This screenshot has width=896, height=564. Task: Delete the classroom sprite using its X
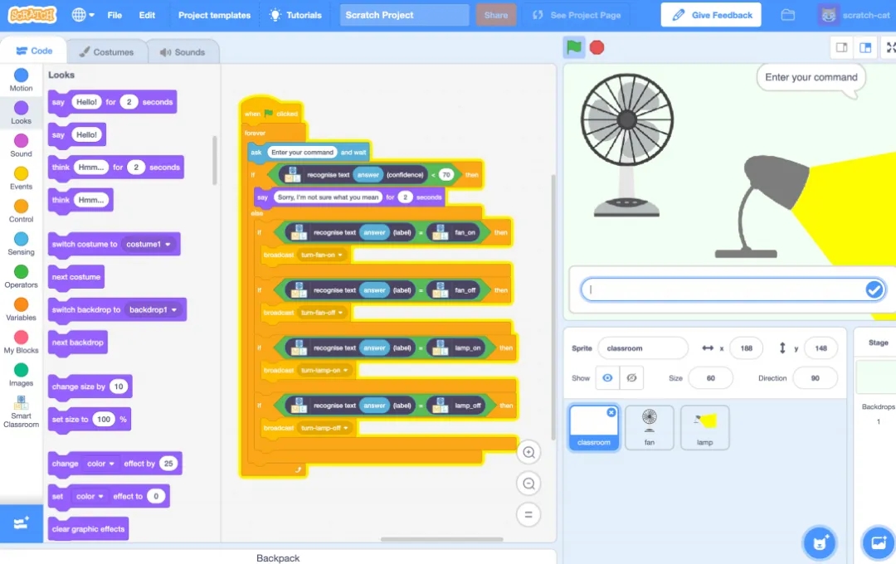[611, 412]
